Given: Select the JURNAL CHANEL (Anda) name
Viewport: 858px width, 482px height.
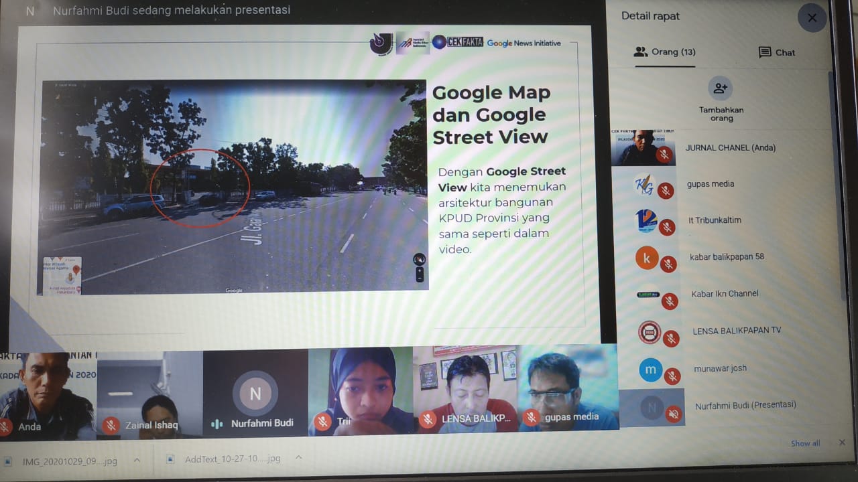Looking at the screenshot, I should click(x=731, y=147).
